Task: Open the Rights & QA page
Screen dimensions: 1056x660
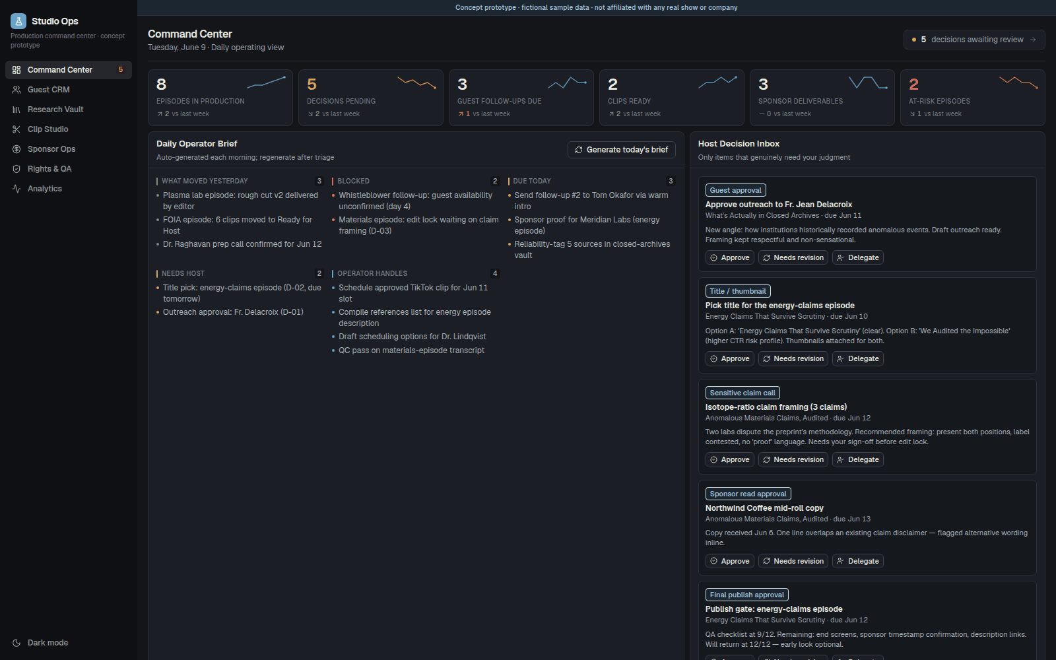Action: 69,169
